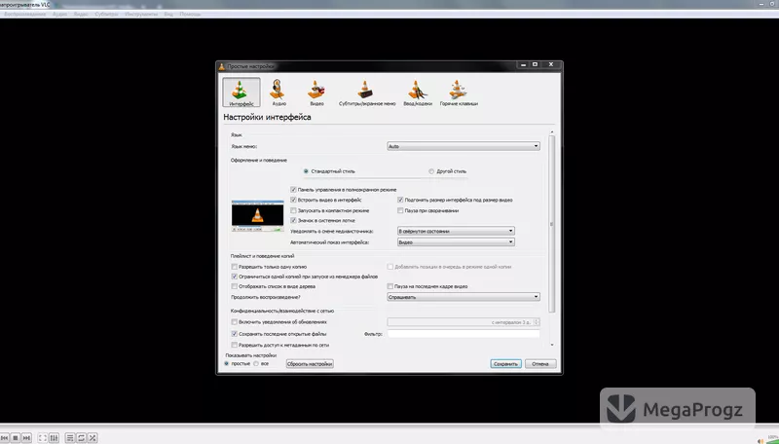Open Уведомлять о смене медиаисточника dropdown
This screenshot has width=779, height=444.
[456, 231]
